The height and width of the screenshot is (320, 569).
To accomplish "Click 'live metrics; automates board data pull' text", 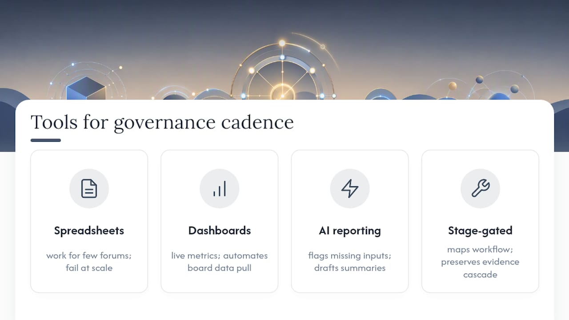I will (x=220, y=262).
